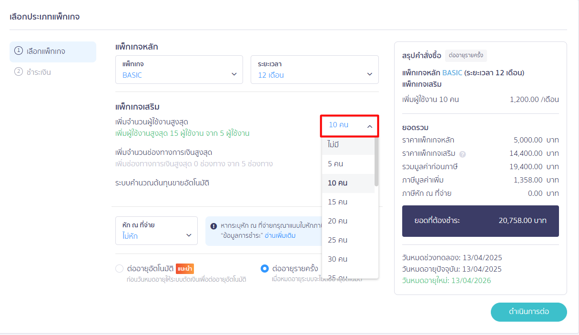Viewport: 579px width, 335px height.
Task: Open the หัก ณ ที่จ่าย dropdown
Action: point(156,231)
